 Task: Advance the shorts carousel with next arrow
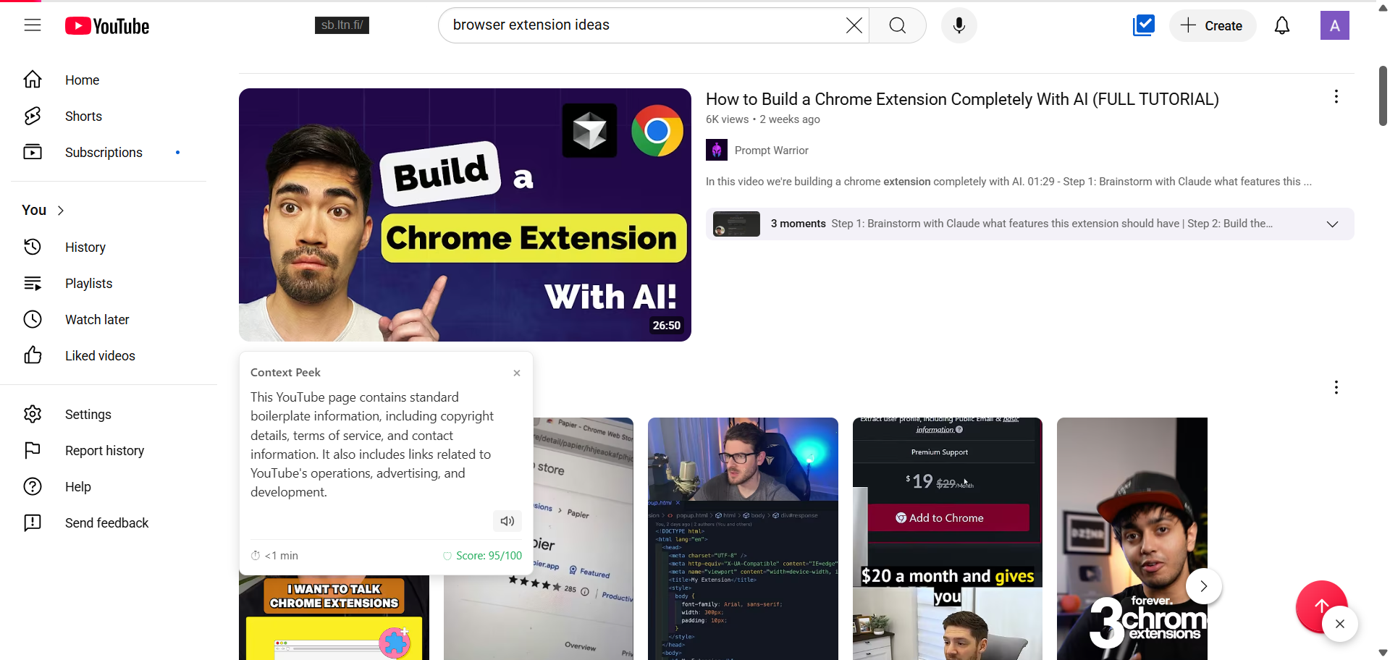[x=1204, y=586]
